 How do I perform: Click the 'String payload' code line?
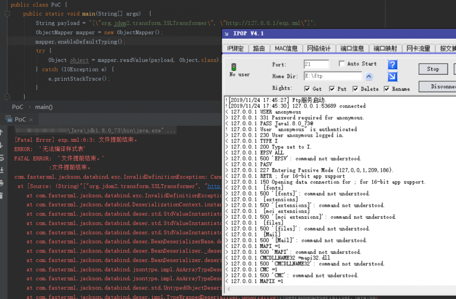pyautogui.click(x=176, y=23)
